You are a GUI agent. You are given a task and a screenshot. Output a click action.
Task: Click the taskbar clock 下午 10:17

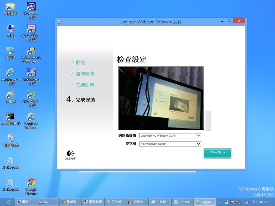pos(260,202)
